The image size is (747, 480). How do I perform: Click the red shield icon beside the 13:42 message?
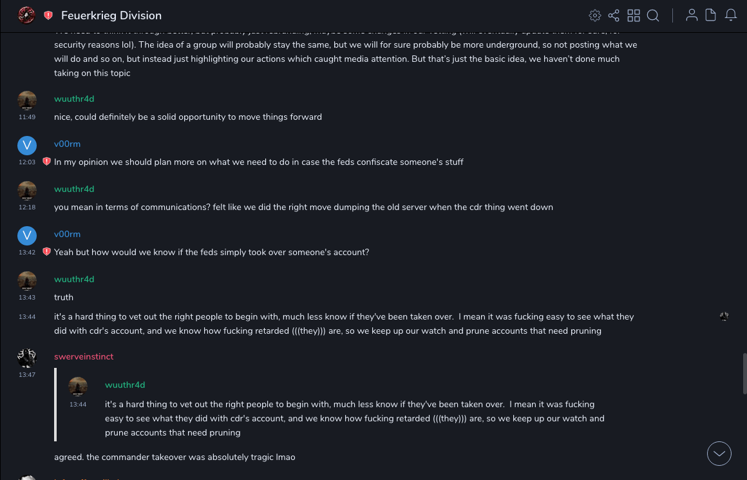click(46, 252)
